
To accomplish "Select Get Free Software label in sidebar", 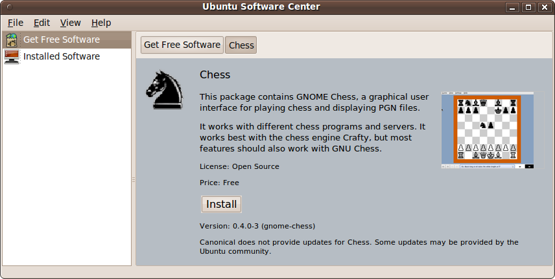I will pyautogui.click(x=62, y=39).
